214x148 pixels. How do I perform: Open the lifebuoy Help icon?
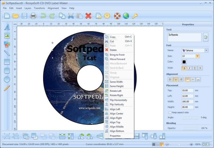pos(117,16)
